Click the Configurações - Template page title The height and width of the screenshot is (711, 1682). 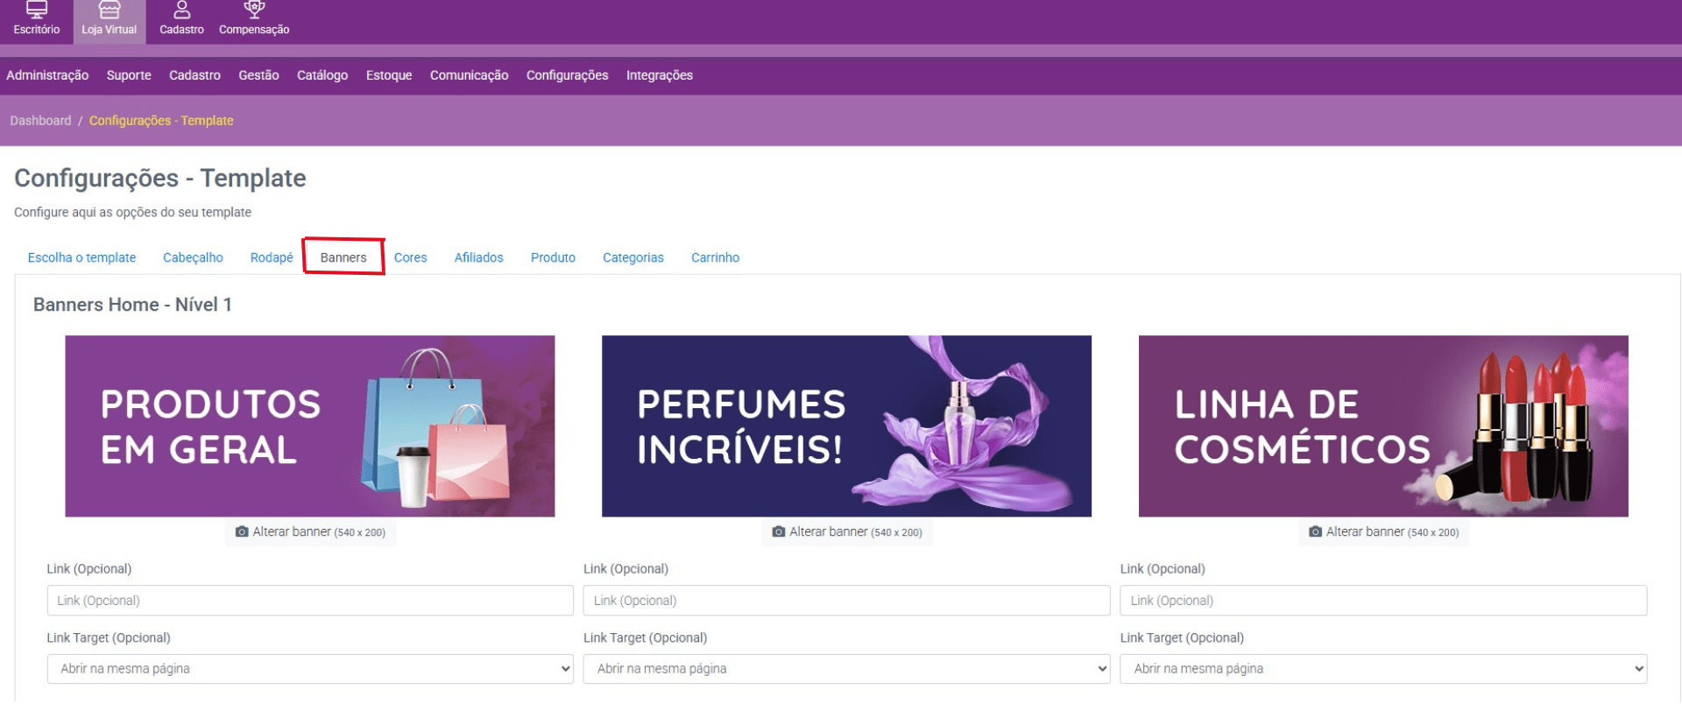pos(160,179)
